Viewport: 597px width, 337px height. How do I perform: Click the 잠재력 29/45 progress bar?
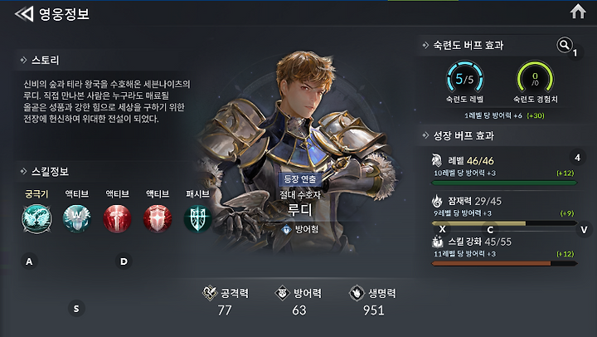(504, 223)
